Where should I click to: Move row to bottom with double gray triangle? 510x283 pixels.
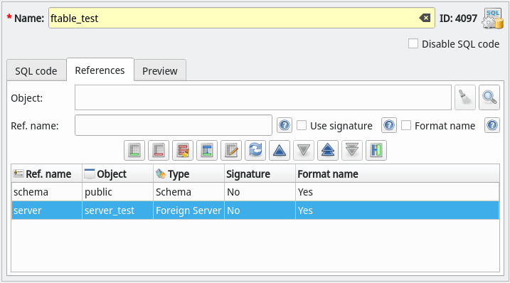[x=352, y=150]
